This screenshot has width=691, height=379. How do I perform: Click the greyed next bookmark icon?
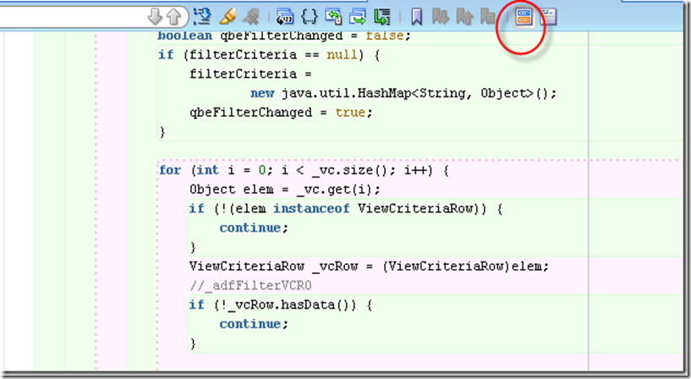(x=441, y=17)
